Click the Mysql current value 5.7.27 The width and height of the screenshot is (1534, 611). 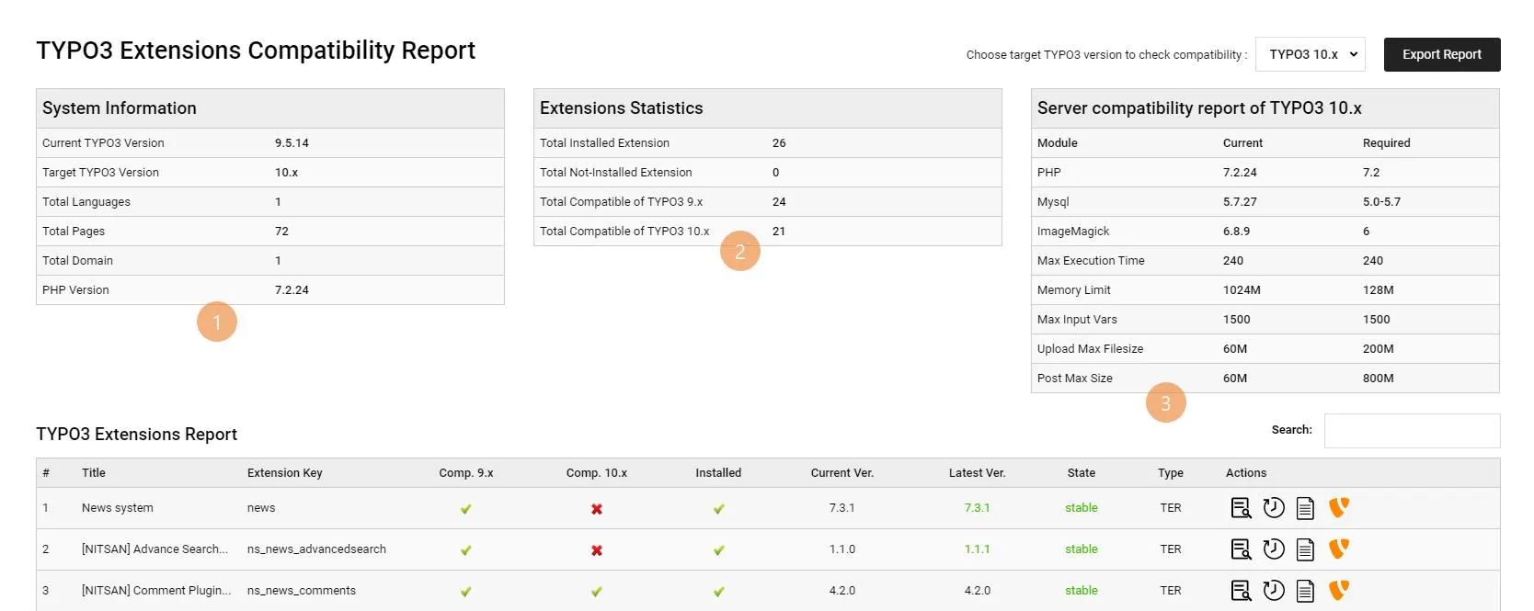tap(1240, 202)
